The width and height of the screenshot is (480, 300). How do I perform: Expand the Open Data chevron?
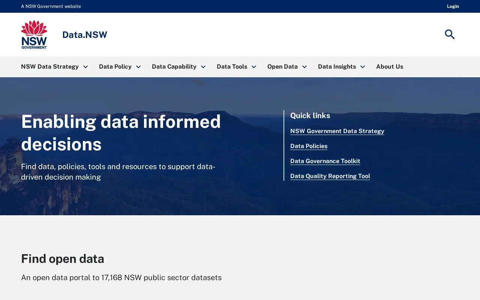(304, 67)
